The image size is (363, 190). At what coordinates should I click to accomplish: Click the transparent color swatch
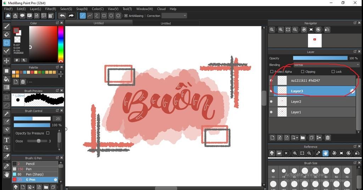(x=17, y=39)
